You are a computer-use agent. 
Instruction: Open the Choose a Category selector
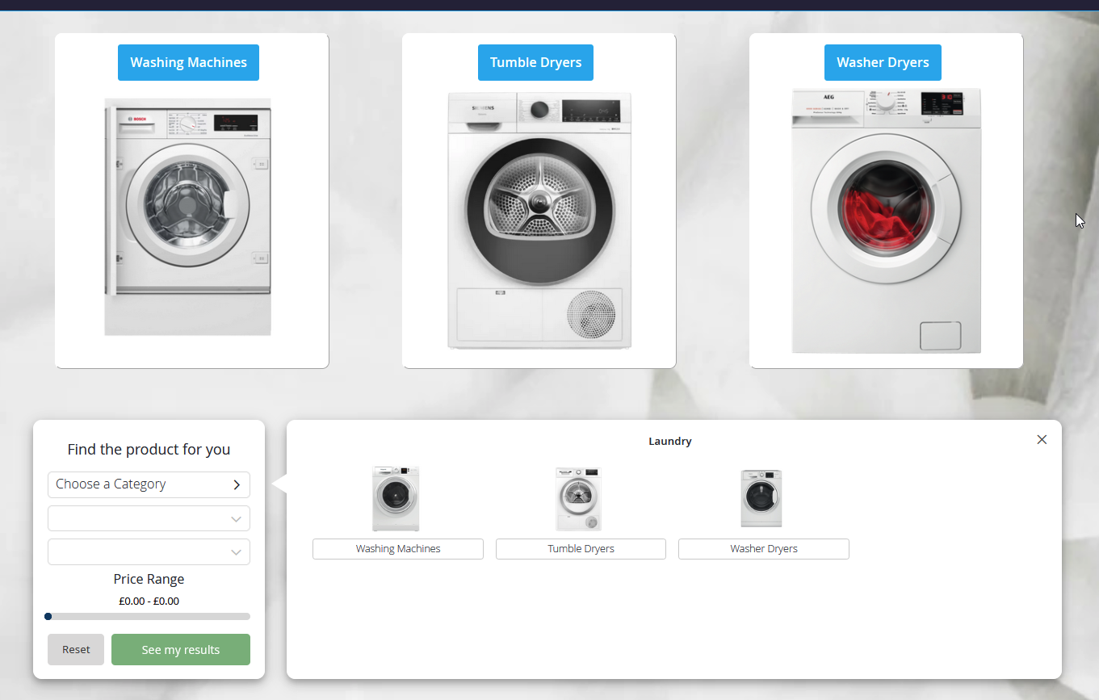point(149,484)
